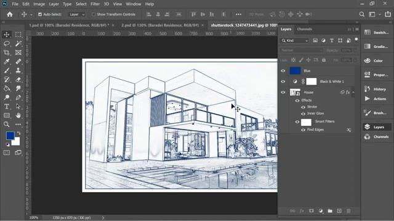This screenshot has height=221, width=394.
Task: Select the Magic Wand tool
Action: (x=18, y=44)
